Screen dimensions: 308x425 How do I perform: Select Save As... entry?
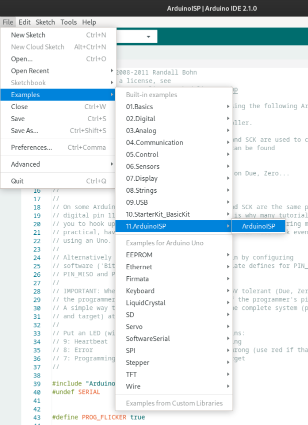point(58,130)
